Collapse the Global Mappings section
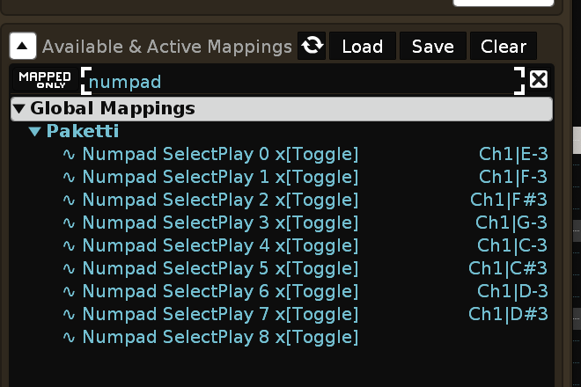This screenshot has width=581, height=387. coord(18,109)
